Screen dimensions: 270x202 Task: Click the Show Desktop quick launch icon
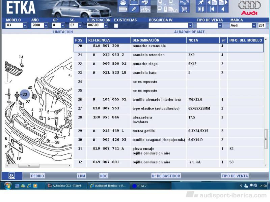click(17, 186)
